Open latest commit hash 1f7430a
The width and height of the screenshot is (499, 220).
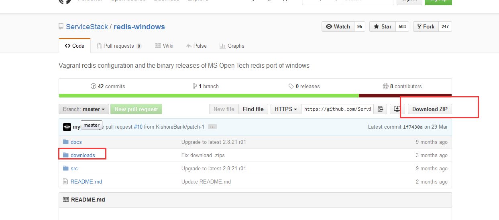pyautogui.click(x=413, y=127)
